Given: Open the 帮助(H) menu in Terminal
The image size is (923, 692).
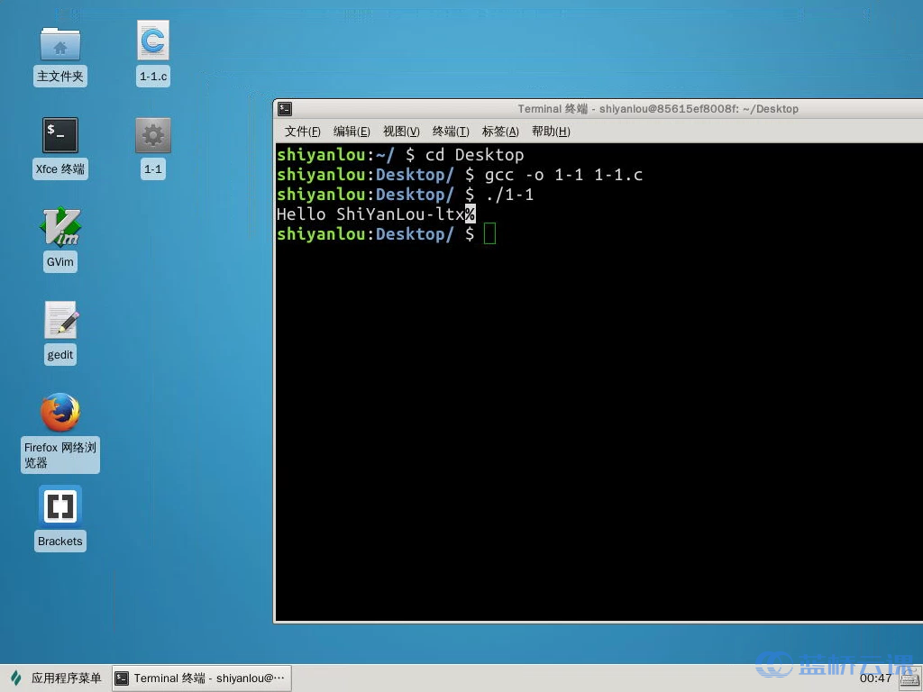Looking at the screenshot, I should tap(551, 132).
